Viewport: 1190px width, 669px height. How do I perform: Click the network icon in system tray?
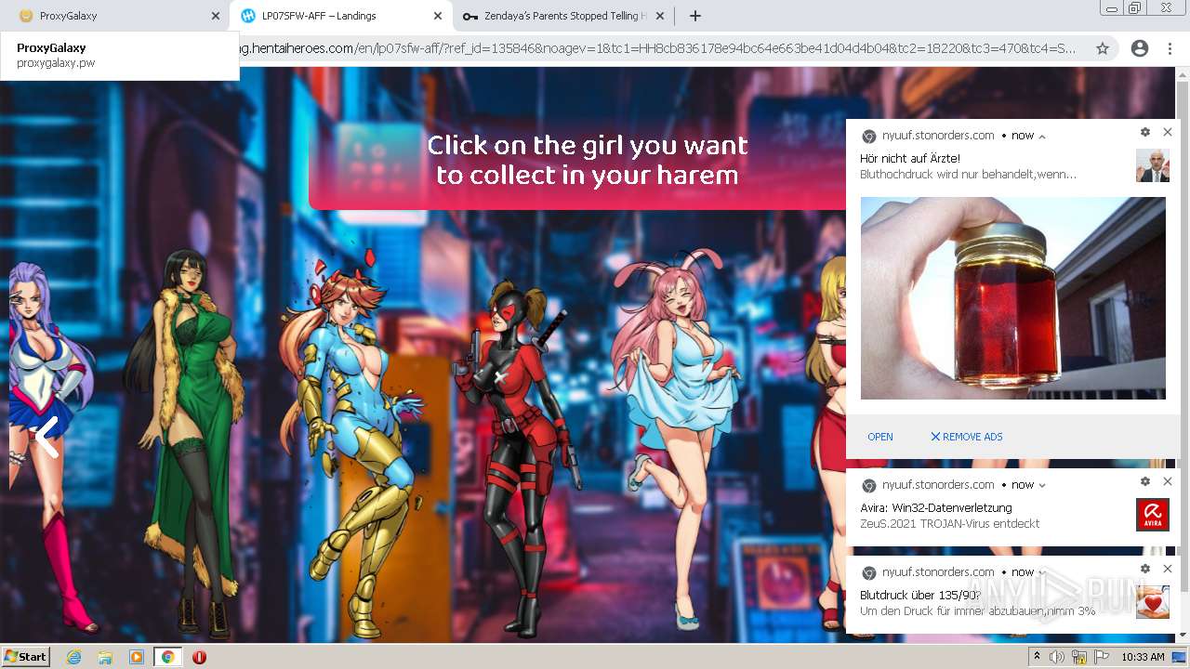pos(1079,657)
